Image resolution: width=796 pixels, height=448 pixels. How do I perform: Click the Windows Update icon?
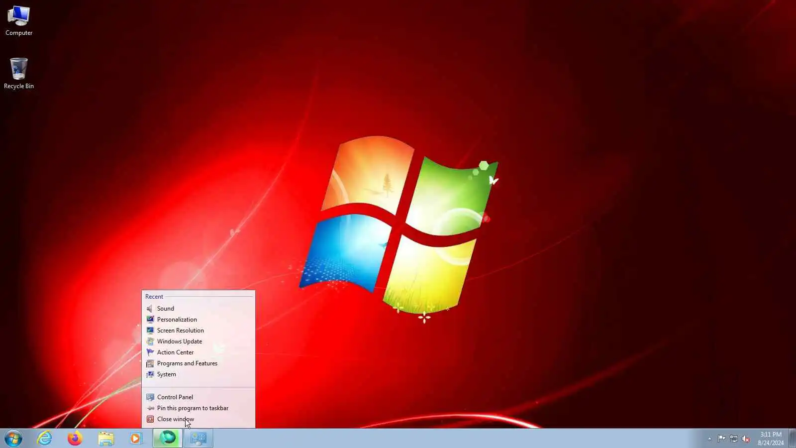(150, 341)
